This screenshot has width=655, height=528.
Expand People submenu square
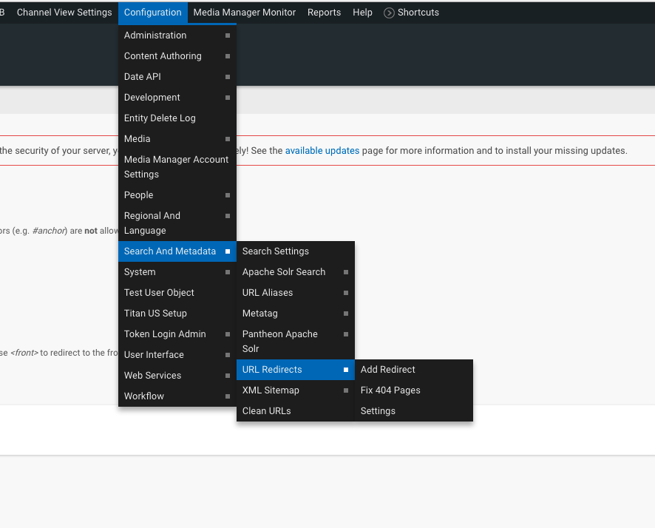tap(228, 195)
